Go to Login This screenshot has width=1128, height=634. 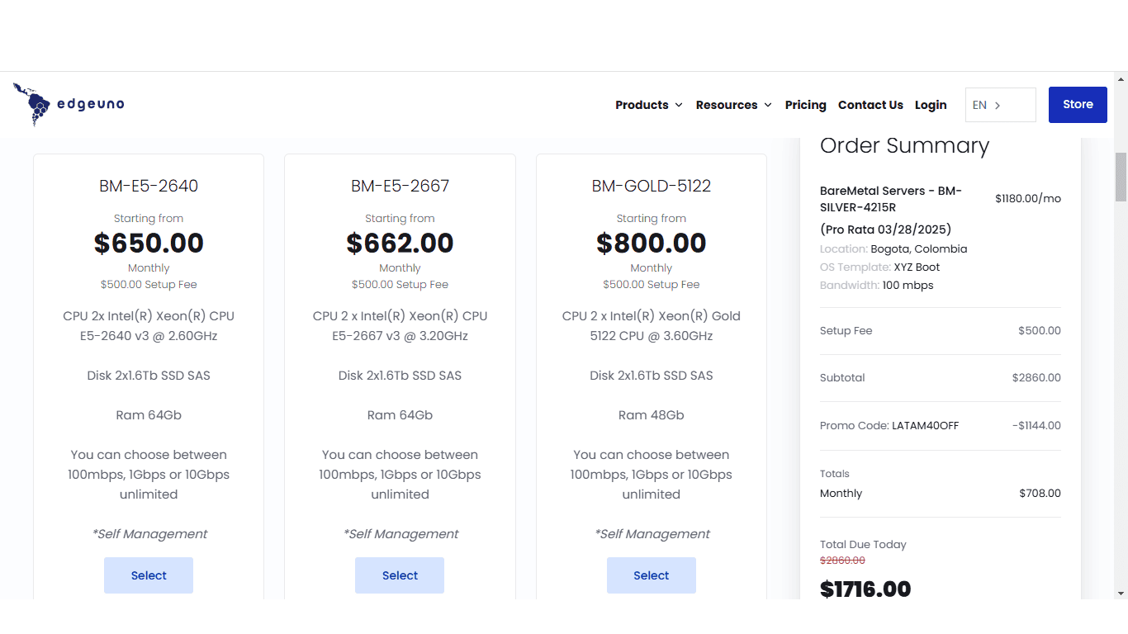click(x=931, y=105)
